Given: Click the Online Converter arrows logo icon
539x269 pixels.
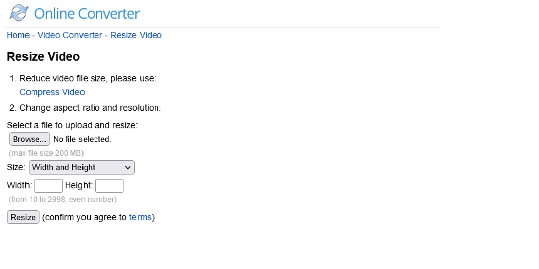Looking at the screenshot, I should coord(19,13).
